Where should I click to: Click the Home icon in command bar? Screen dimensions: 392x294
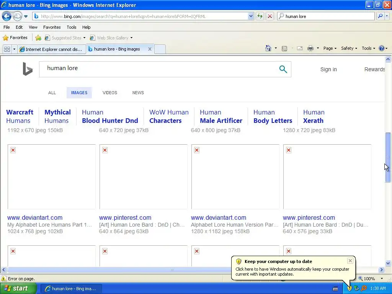268,48
